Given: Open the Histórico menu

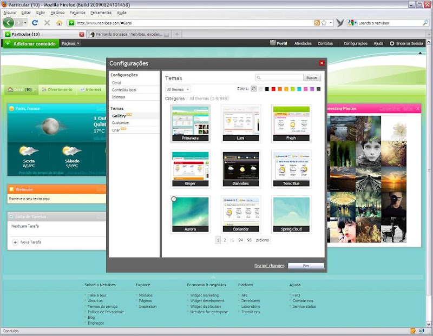Looking at the screenshot, I should tap(57, 12).
